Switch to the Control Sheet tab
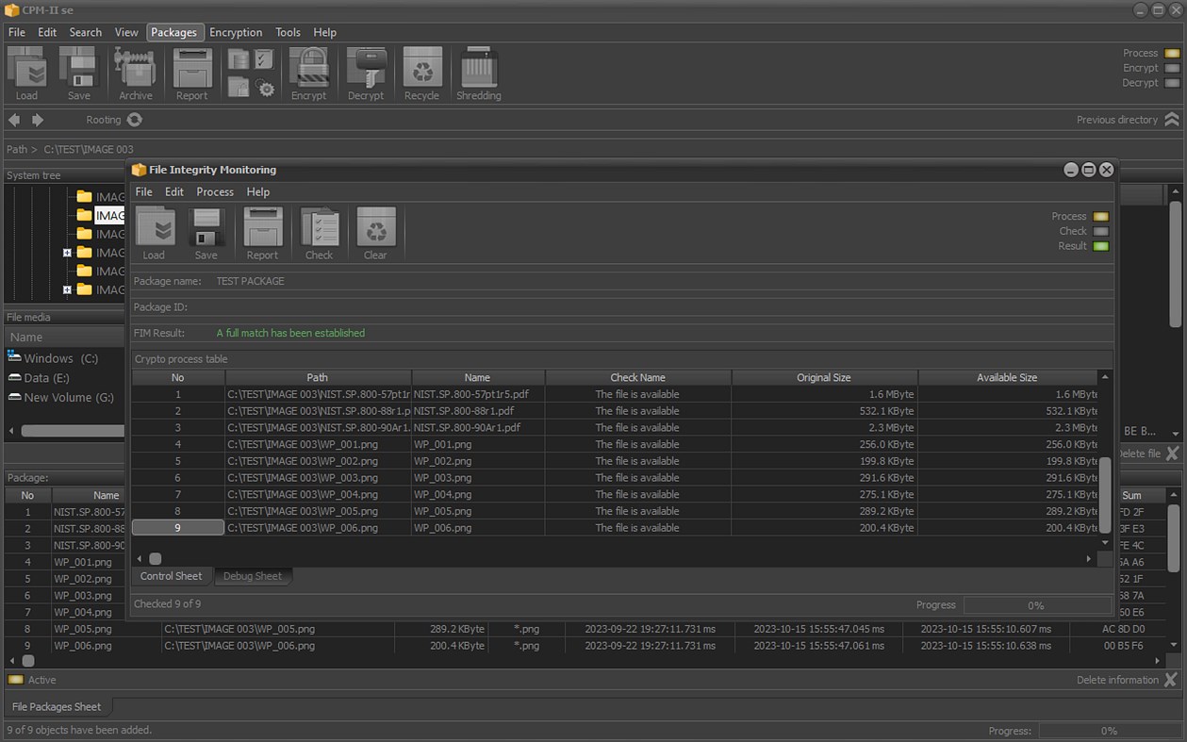 pyautogui.click(x=171, y=576)
